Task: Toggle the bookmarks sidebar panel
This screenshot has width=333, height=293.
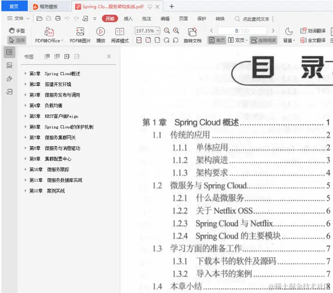Action: pyautogui.click(x=9, y=52)
